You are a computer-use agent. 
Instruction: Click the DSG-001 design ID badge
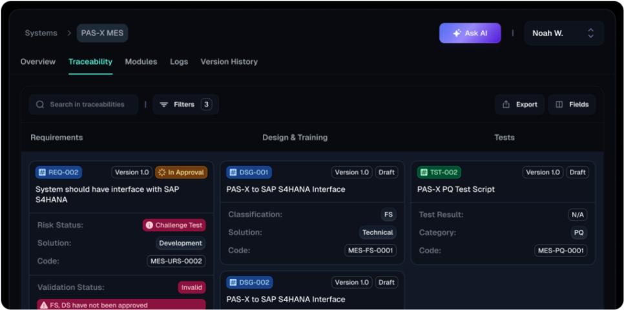click(x=249, y=172)
